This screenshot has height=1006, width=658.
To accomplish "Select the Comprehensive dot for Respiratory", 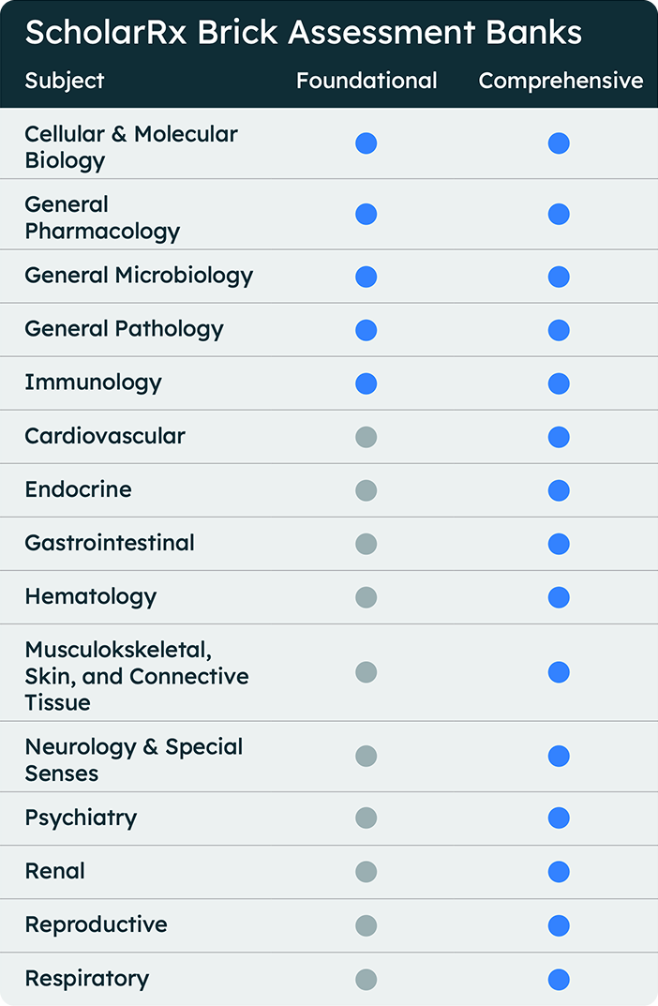I will coord(559,980).
